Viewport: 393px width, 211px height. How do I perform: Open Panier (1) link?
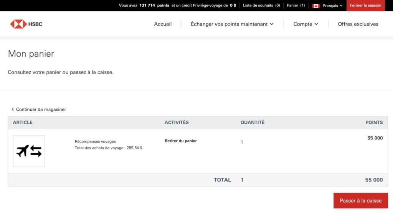point(296,5)
